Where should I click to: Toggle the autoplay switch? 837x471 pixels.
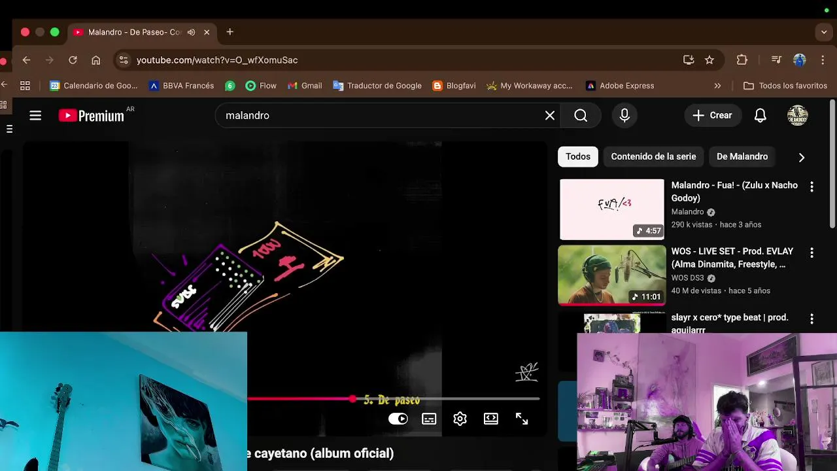(398, 419)
